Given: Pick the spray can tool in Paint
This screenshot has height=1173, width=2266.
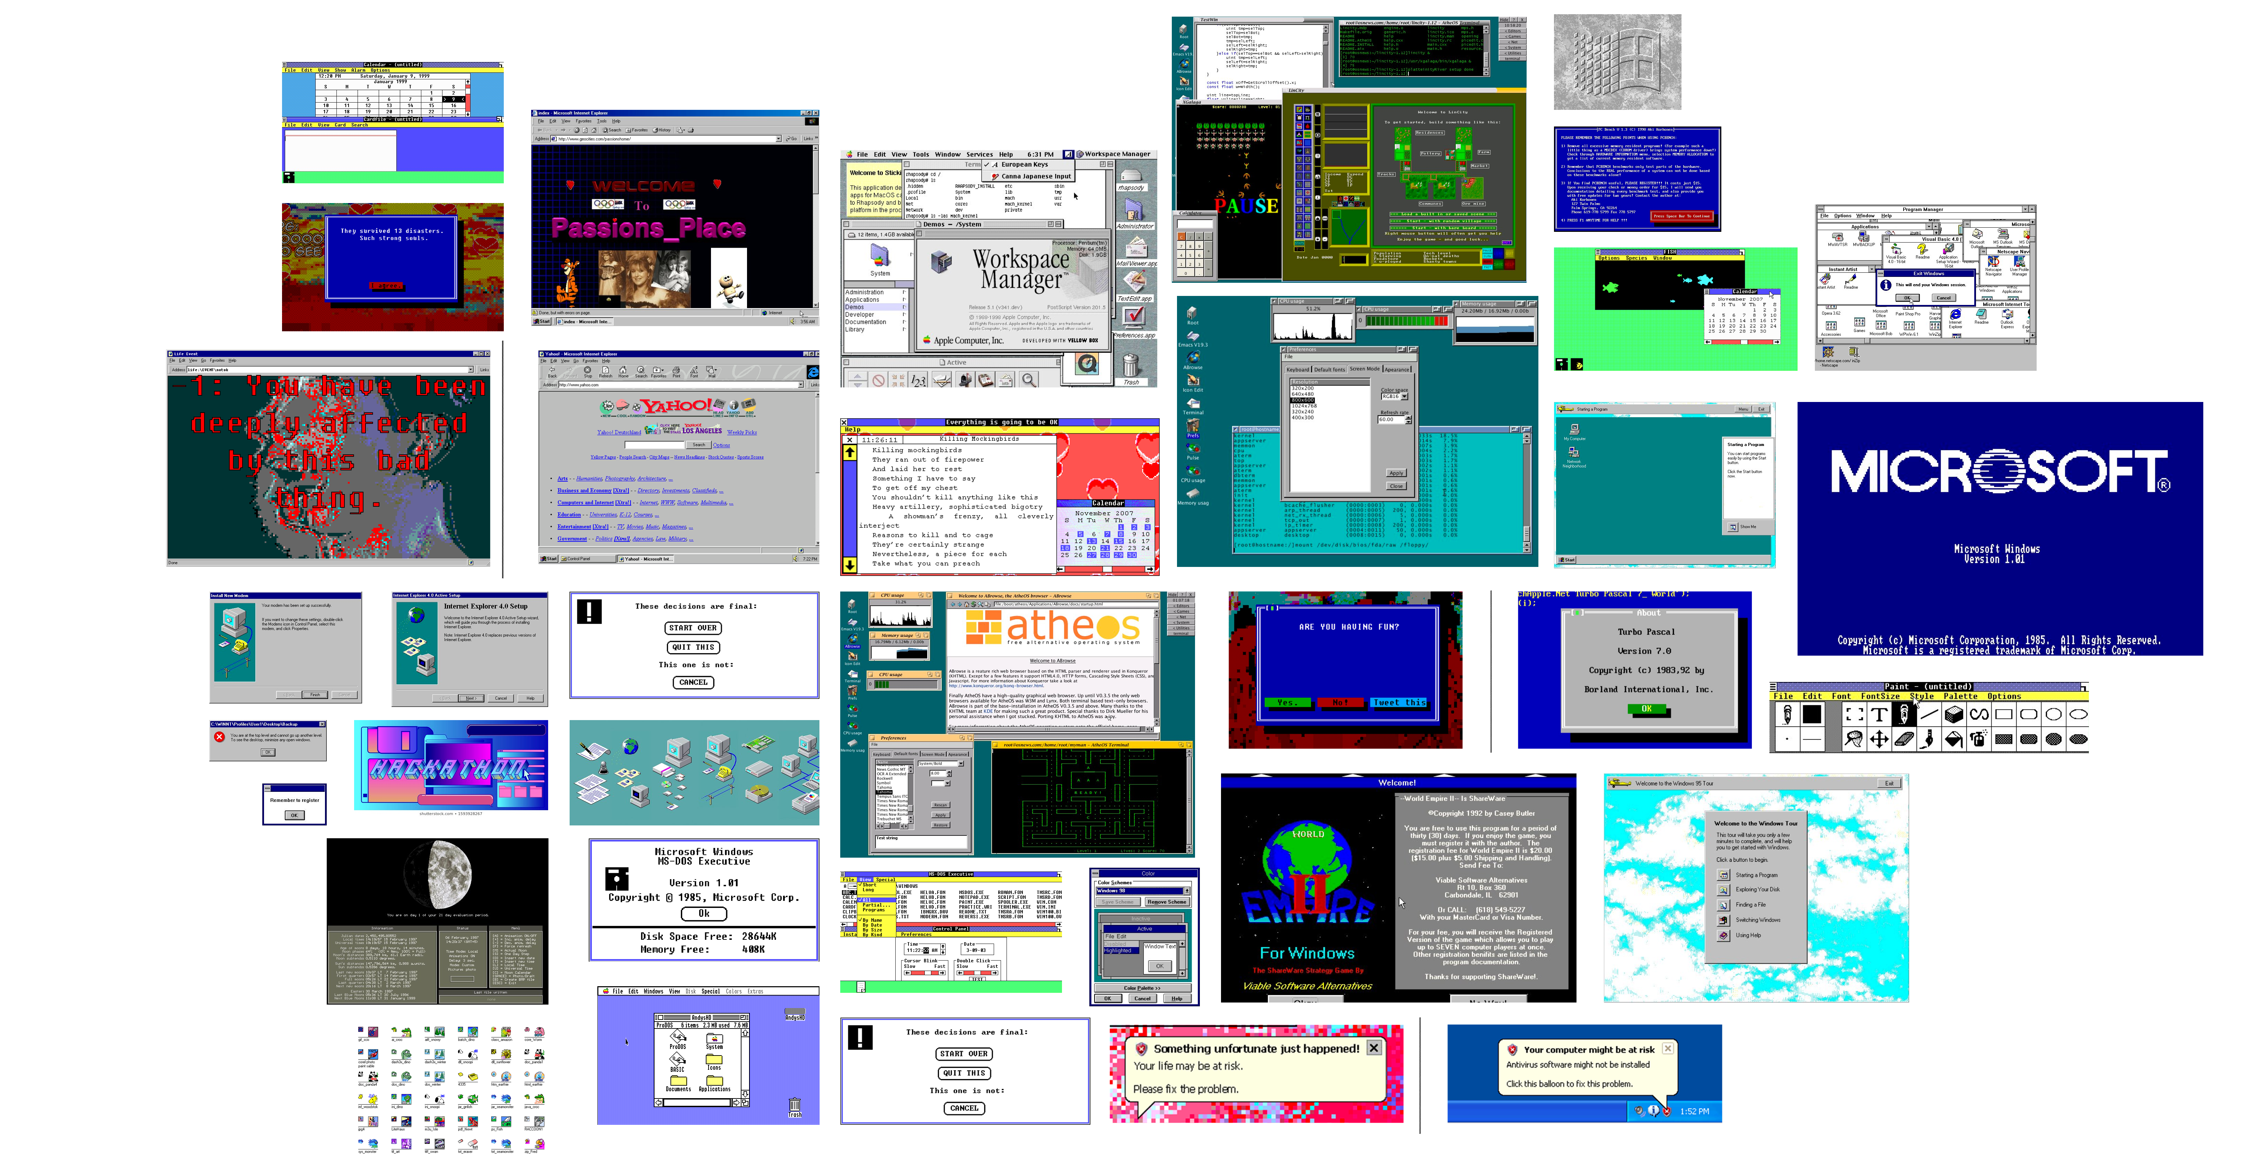Looking at the screenshot, I should click(x=1979, y=739).
